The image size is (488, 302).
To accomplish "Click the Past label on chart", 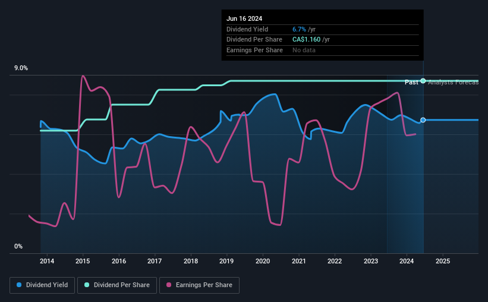I will point(411,82).
